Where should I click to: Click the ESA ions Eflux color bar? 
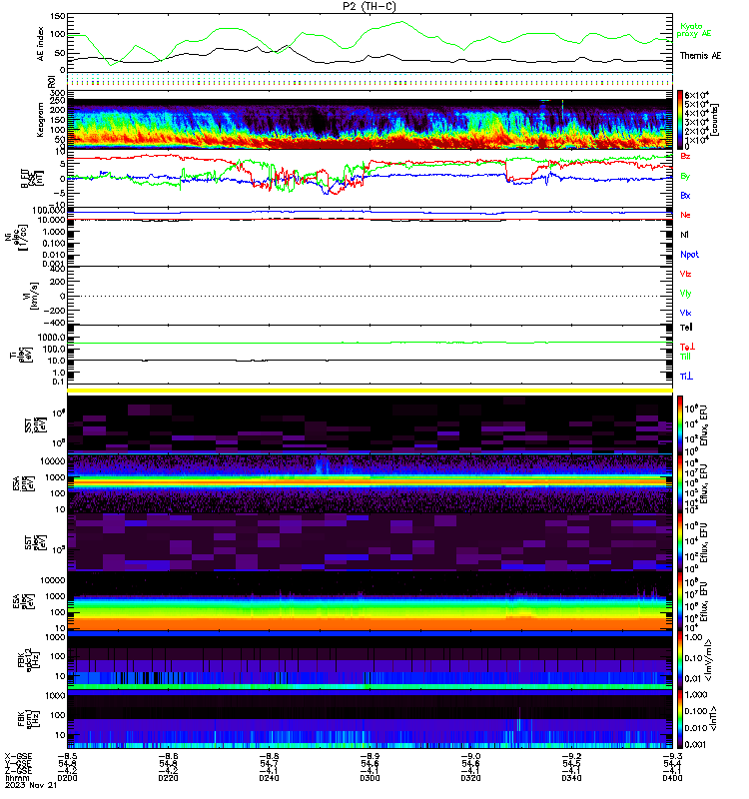click(680, 483)
